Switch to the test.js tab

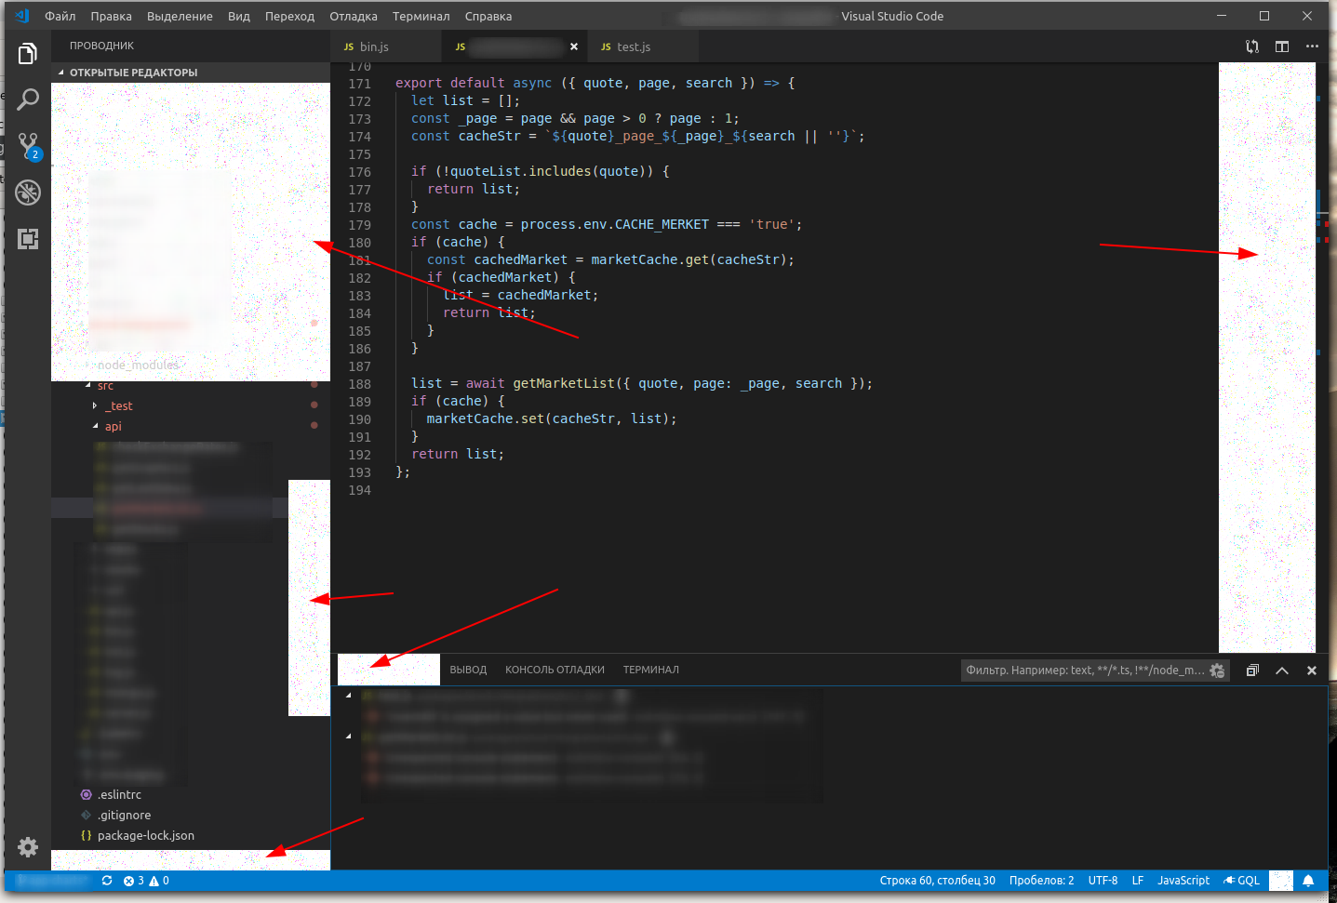click(643, 46)
